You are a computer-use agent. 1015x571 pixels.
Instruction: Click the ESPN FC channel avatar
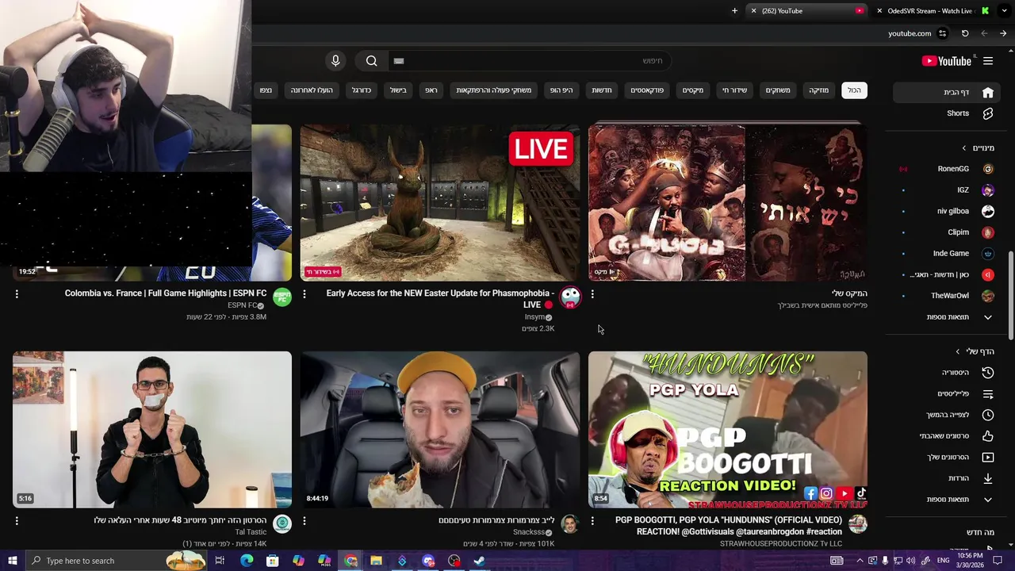click(x=282, y=297)
